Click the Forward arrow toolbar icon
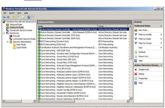The height and width of the screenshot is (108, 165). point(8,17)
